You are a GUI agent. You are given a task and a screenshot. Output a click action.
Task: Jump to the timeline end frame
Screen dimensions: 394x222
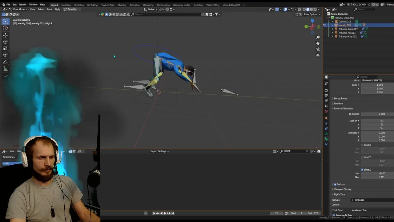(173, 213)
